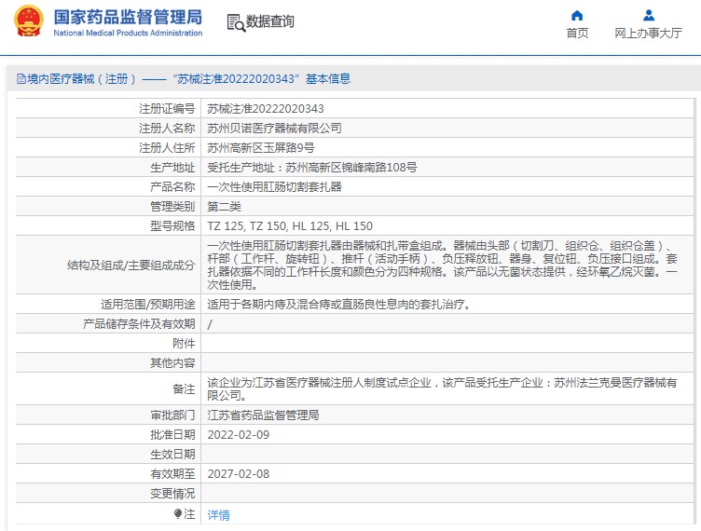Select production address 锦峰南路108号 cell

[x=312, y=168]
